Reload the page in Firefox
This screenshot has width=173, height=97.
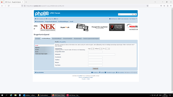(9, 6)
